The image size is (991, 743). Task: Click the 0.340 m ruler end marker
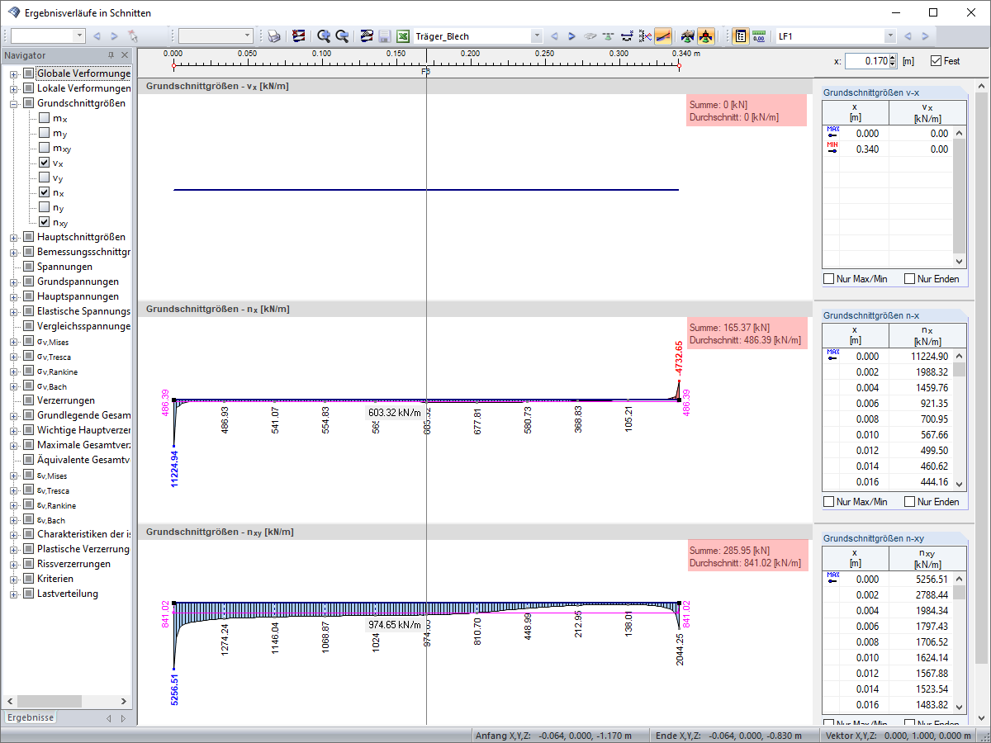tap(679, 66)
